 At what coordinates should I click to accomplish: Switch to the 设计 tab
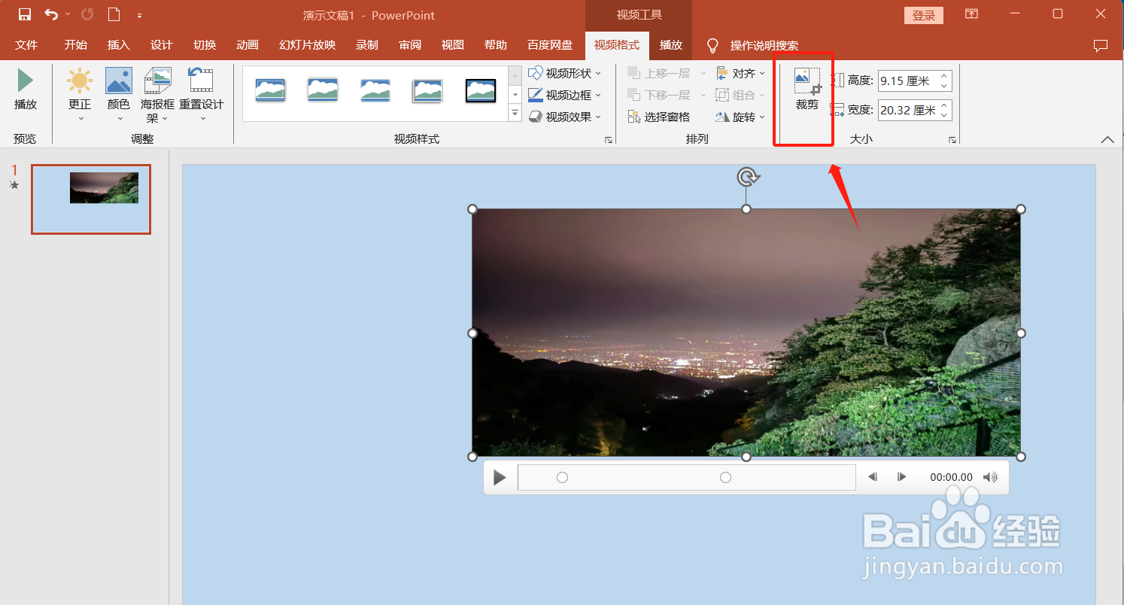click(161, 45)
